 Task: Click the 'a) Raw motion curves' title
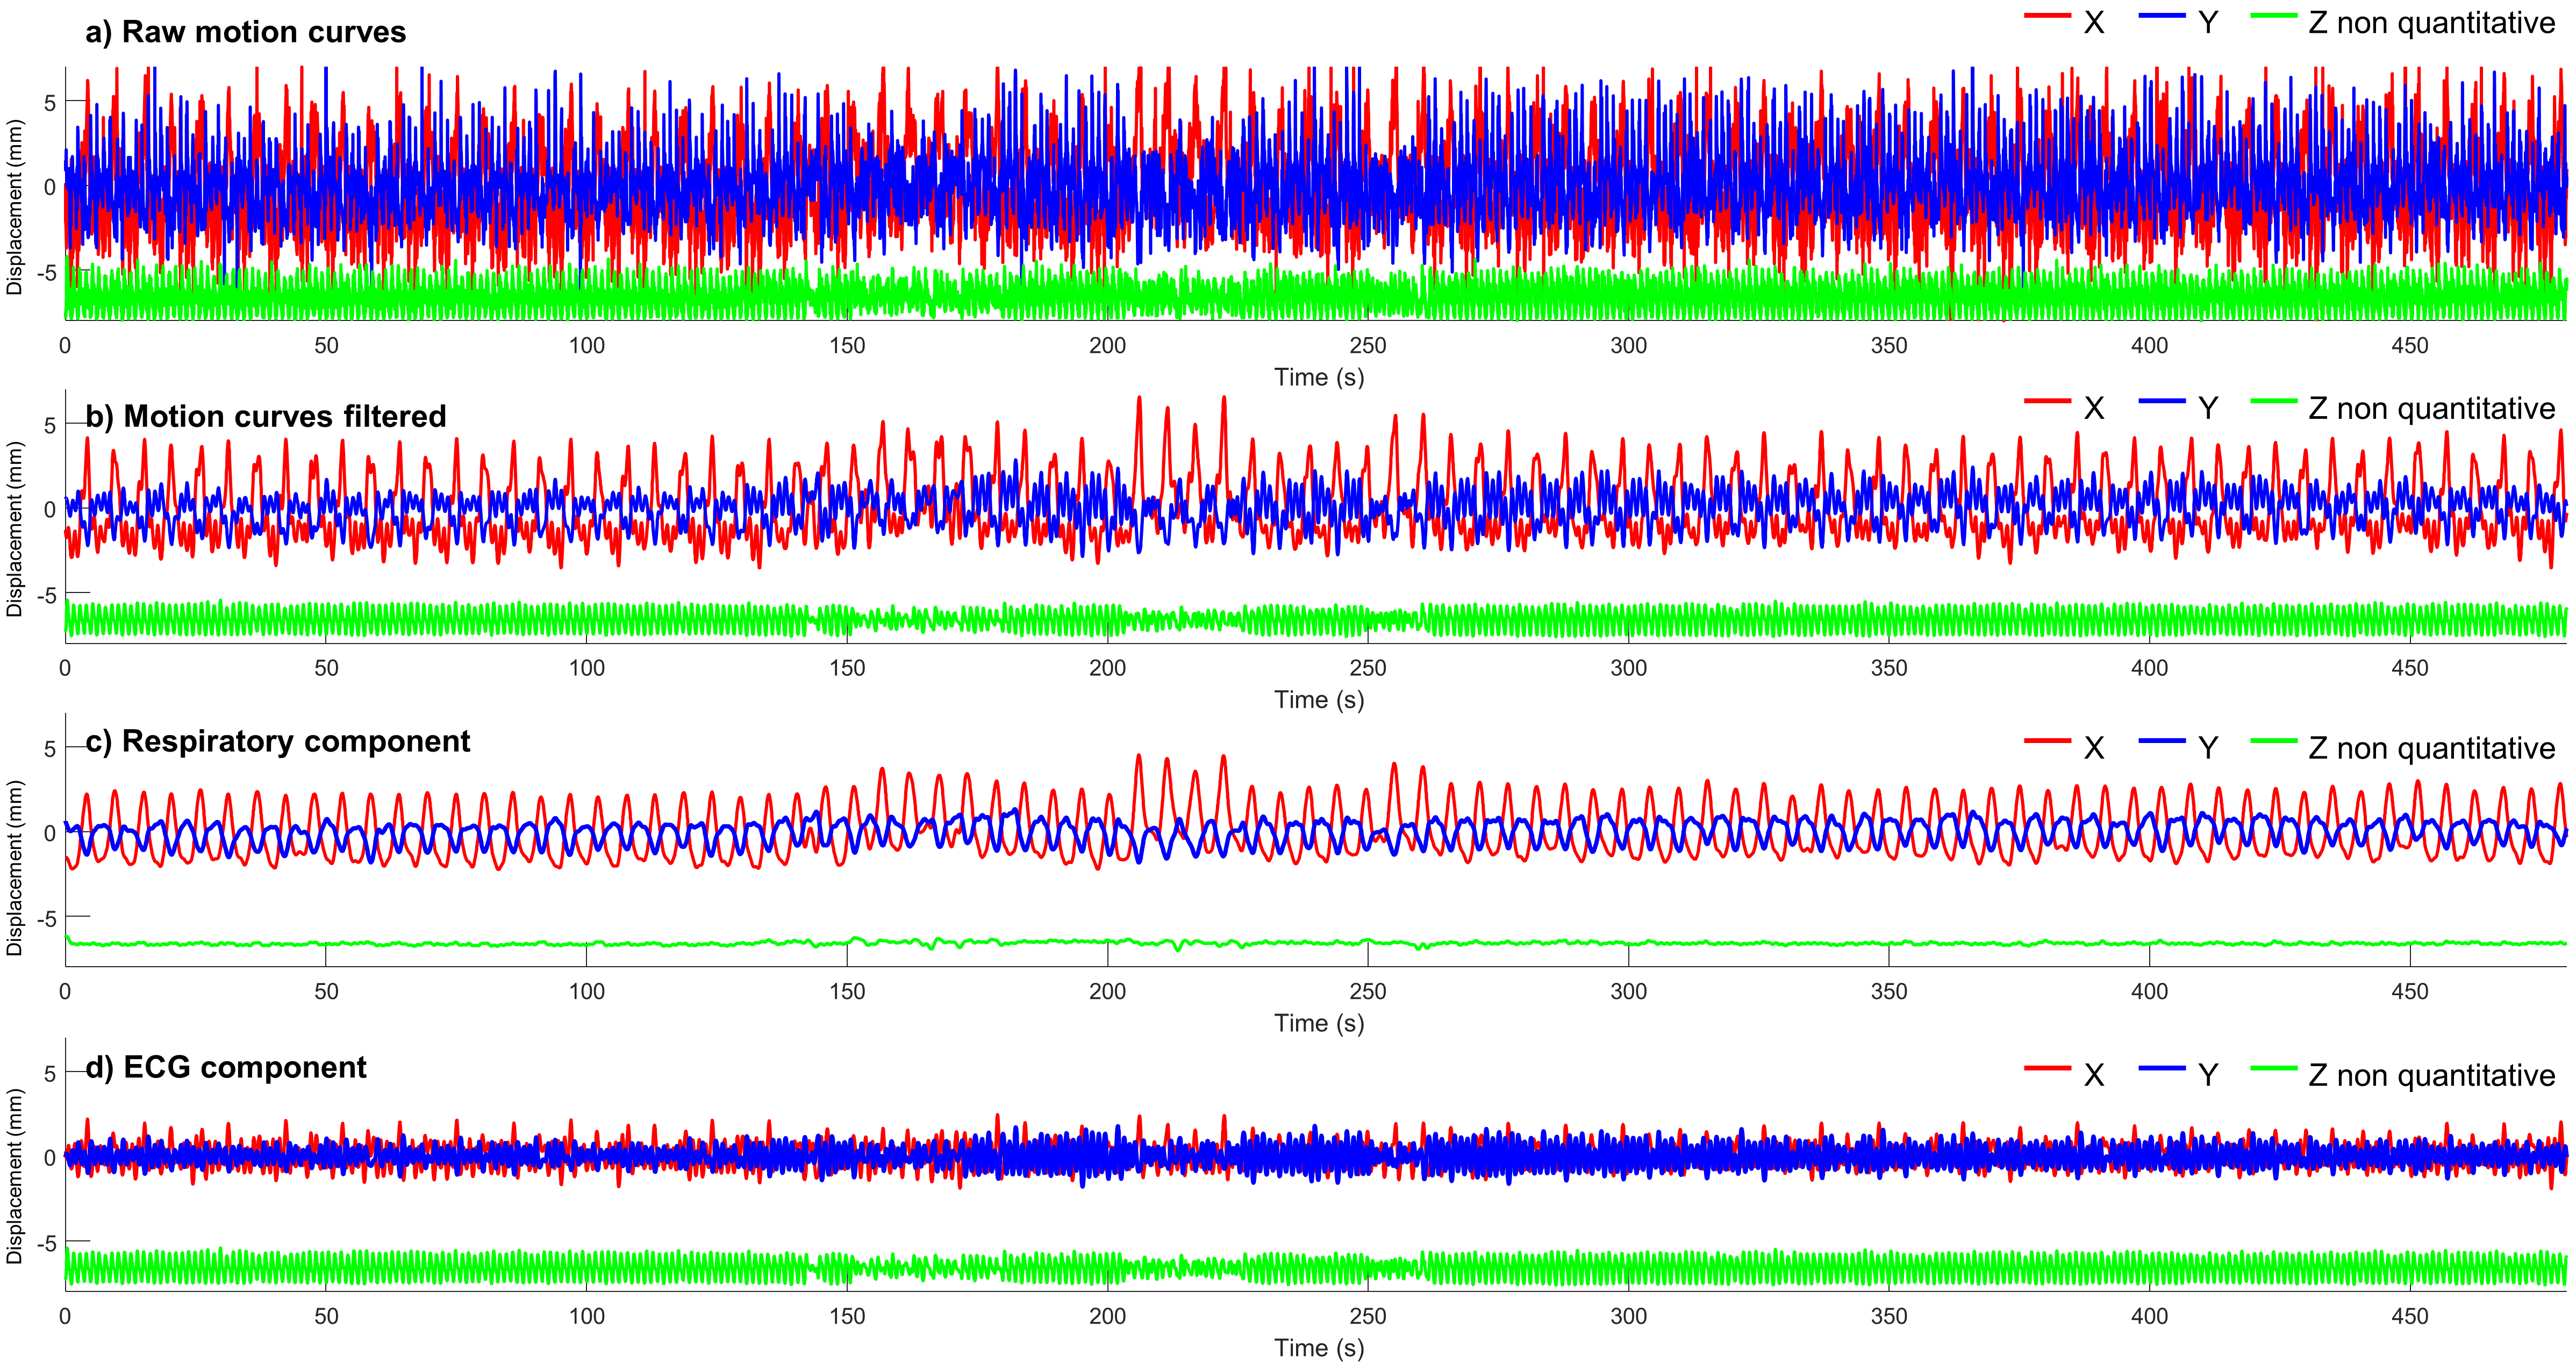[246, 32]
